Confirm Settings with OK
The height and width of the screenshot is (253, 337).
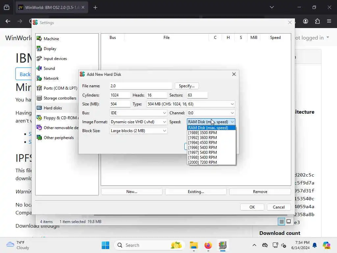pos(252,207)
